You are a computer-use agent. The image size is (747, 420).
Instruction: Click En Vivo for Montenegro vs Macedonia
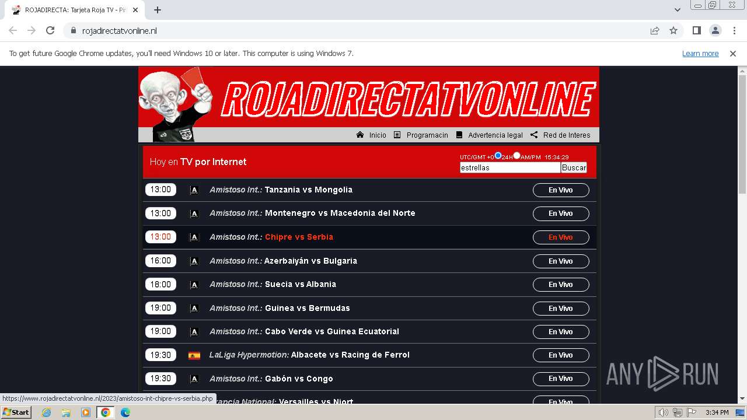point(561,213)
